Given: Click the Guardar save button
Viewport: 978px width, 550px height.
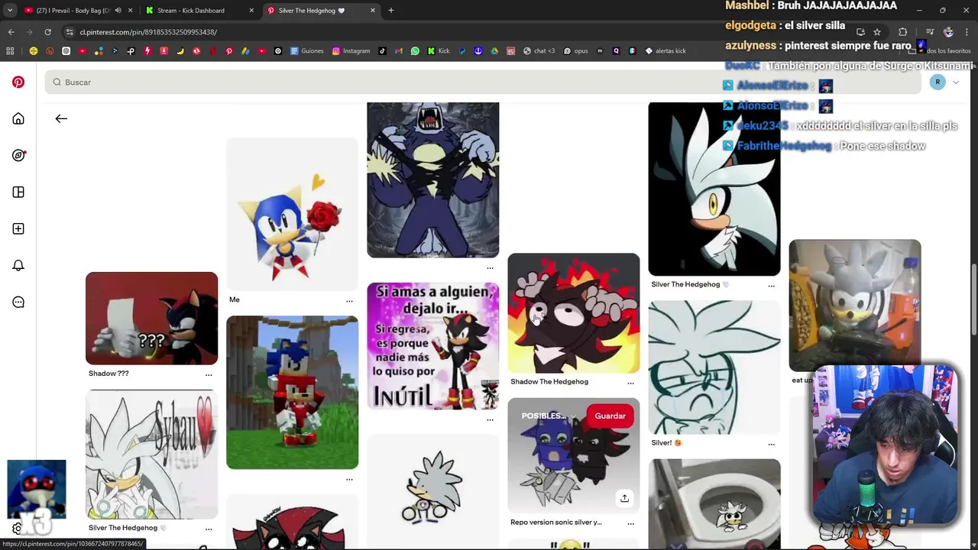Looking at the screenshot, I should 610,416.
